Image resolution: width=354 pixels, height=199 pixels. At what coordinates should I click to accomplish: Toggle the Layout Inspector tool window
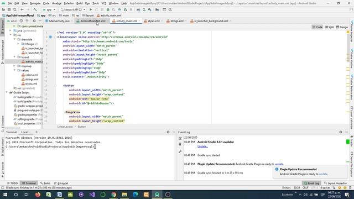[335, 183]
